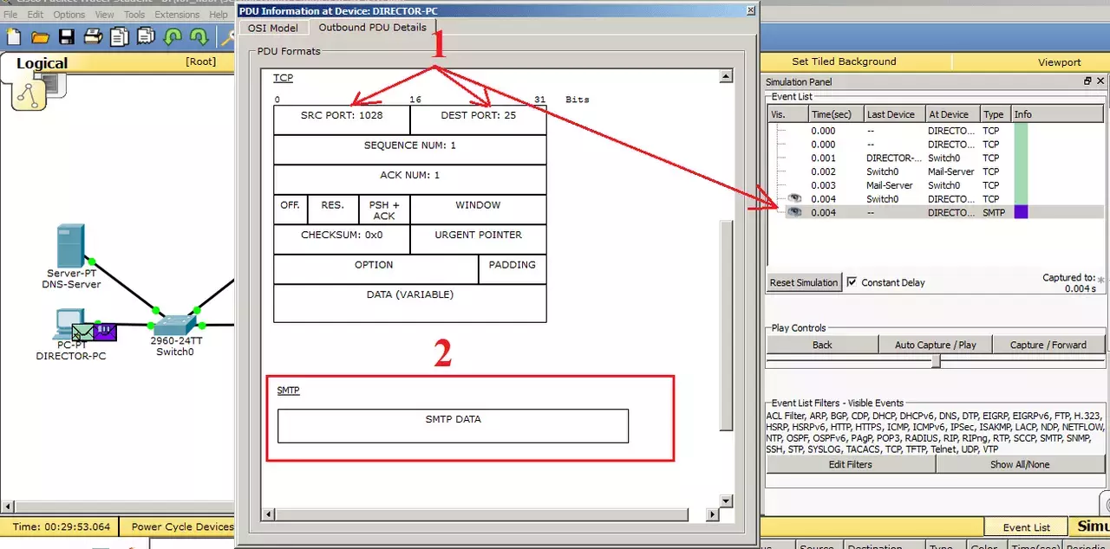Screen dimensions: 1110x549
Task: Click the Vis. column header
Action: [x=787, y=114]
